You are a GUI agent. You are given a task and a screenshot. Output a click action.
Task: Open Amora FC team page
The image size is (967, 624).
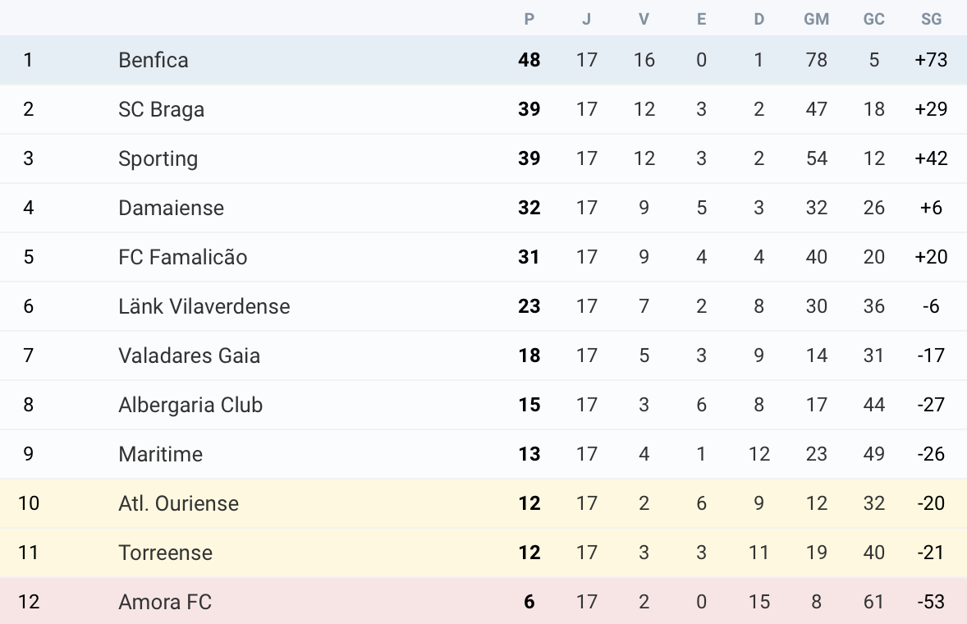coord(165,602)
